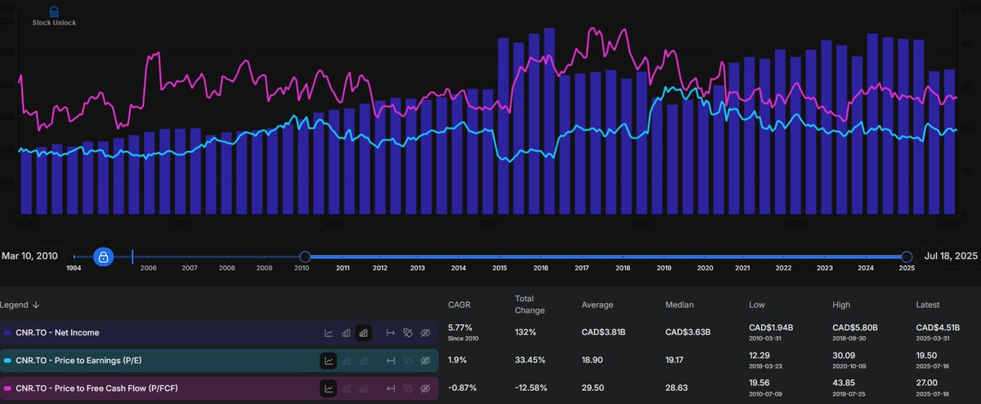Click the label tag icon for Net Income
Viewport: 981px width, 404px height.
click(408, 333)
